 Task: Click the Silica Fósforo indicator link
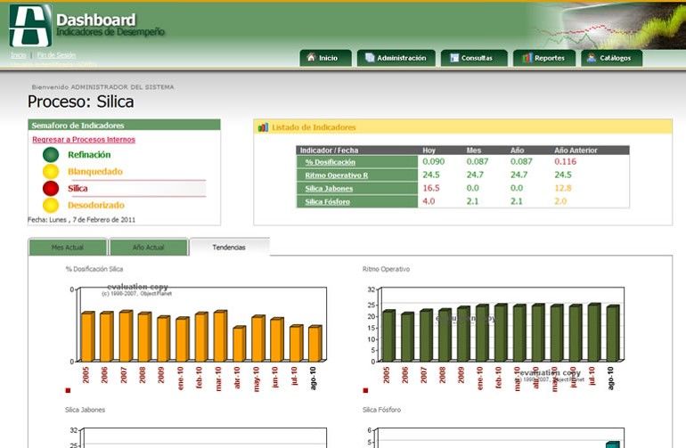click(328, 202)
